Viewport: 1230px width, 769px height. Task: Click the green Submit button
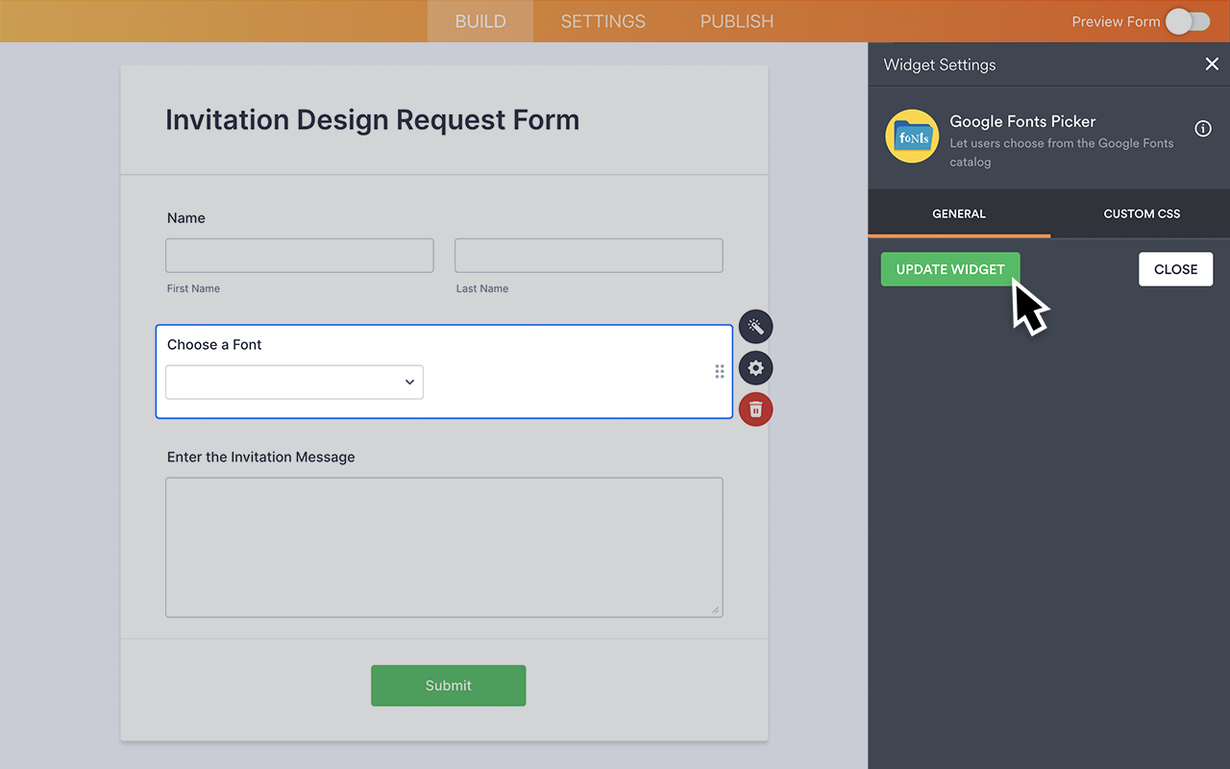(x=448, y=685)
